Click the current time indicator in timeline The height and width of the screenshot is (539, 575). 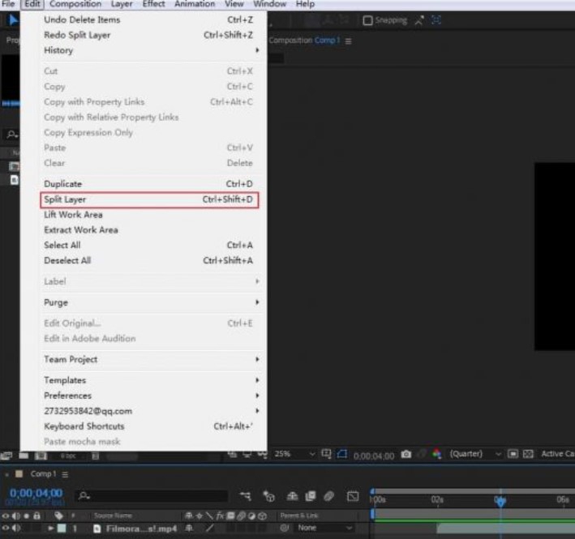(500, 502)
